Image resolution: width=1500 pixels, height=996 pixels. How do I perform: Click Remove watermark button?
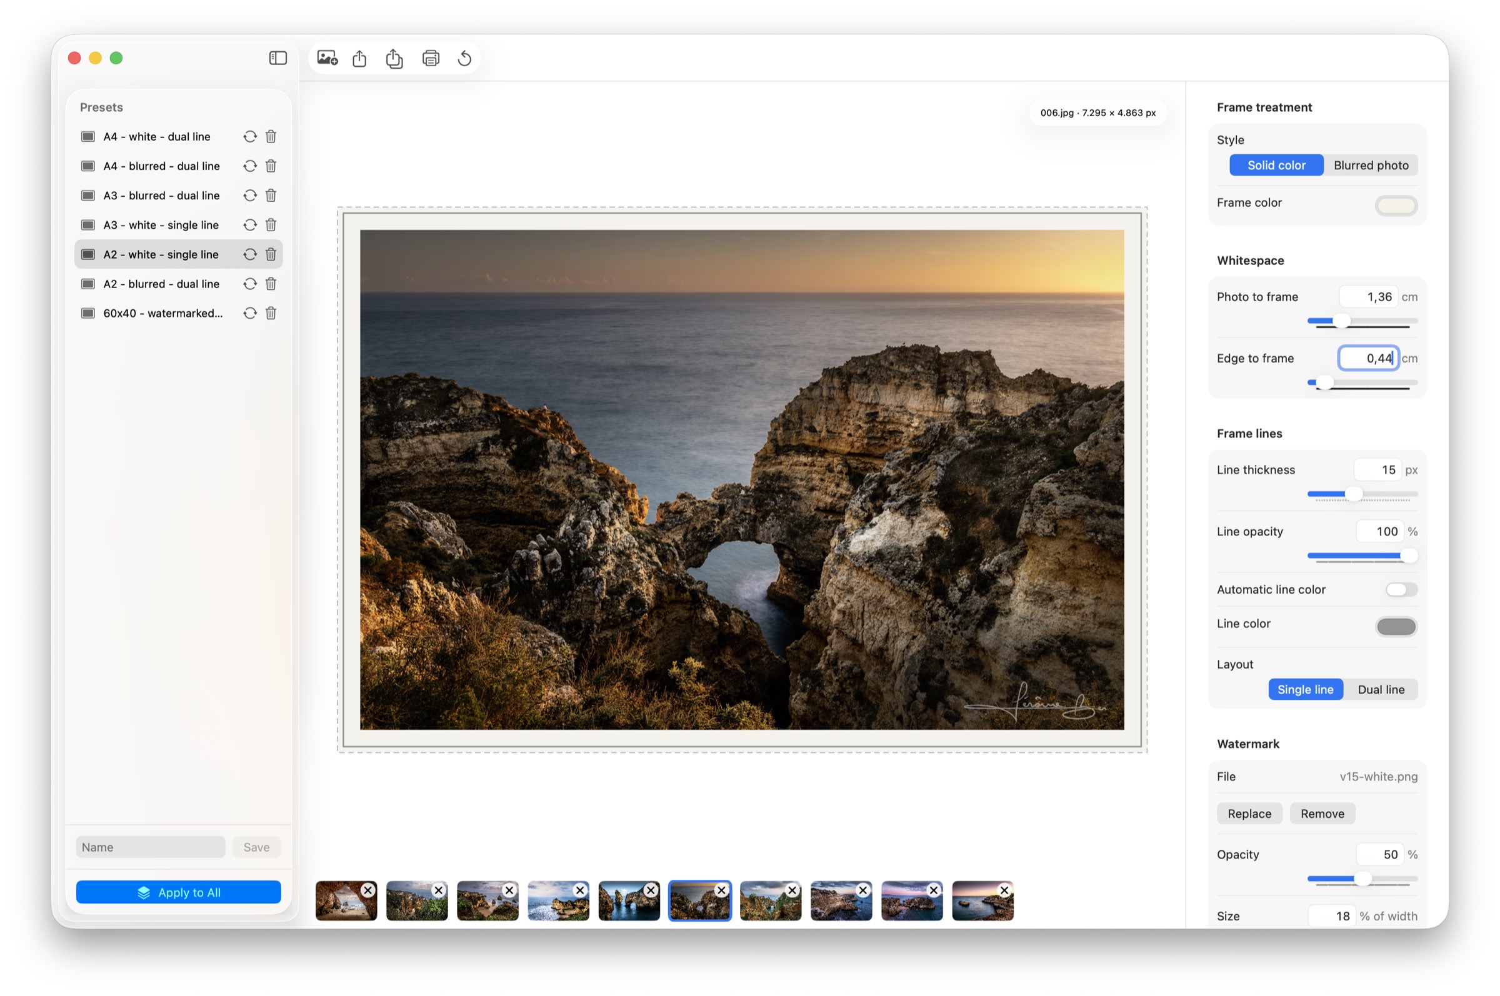(1322, 814)
